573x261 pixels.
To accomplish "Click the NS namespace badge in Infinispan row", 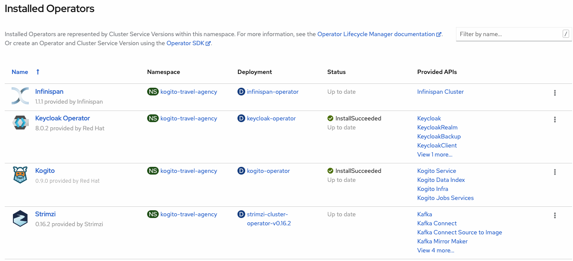I will click(153, 92).
